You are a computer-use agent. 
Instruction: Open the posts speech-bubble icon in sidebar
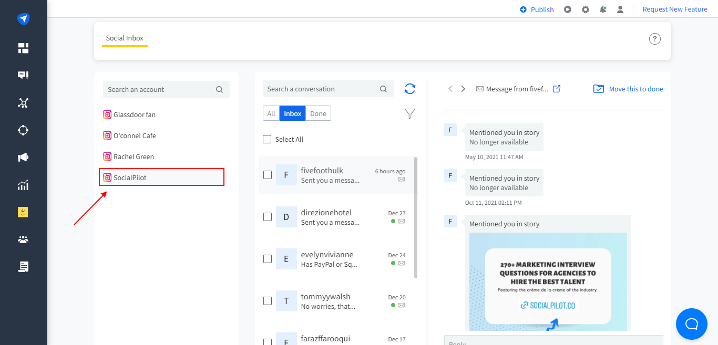tap(23, 76)
